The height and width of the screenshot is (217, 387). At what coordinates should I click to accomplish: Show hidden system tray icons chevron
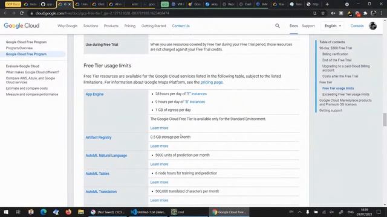[x=299, y=212]
